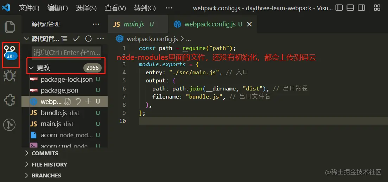The image size is (388, 182).
Task: Select package-lock.json in changes list
Action: 65,80
